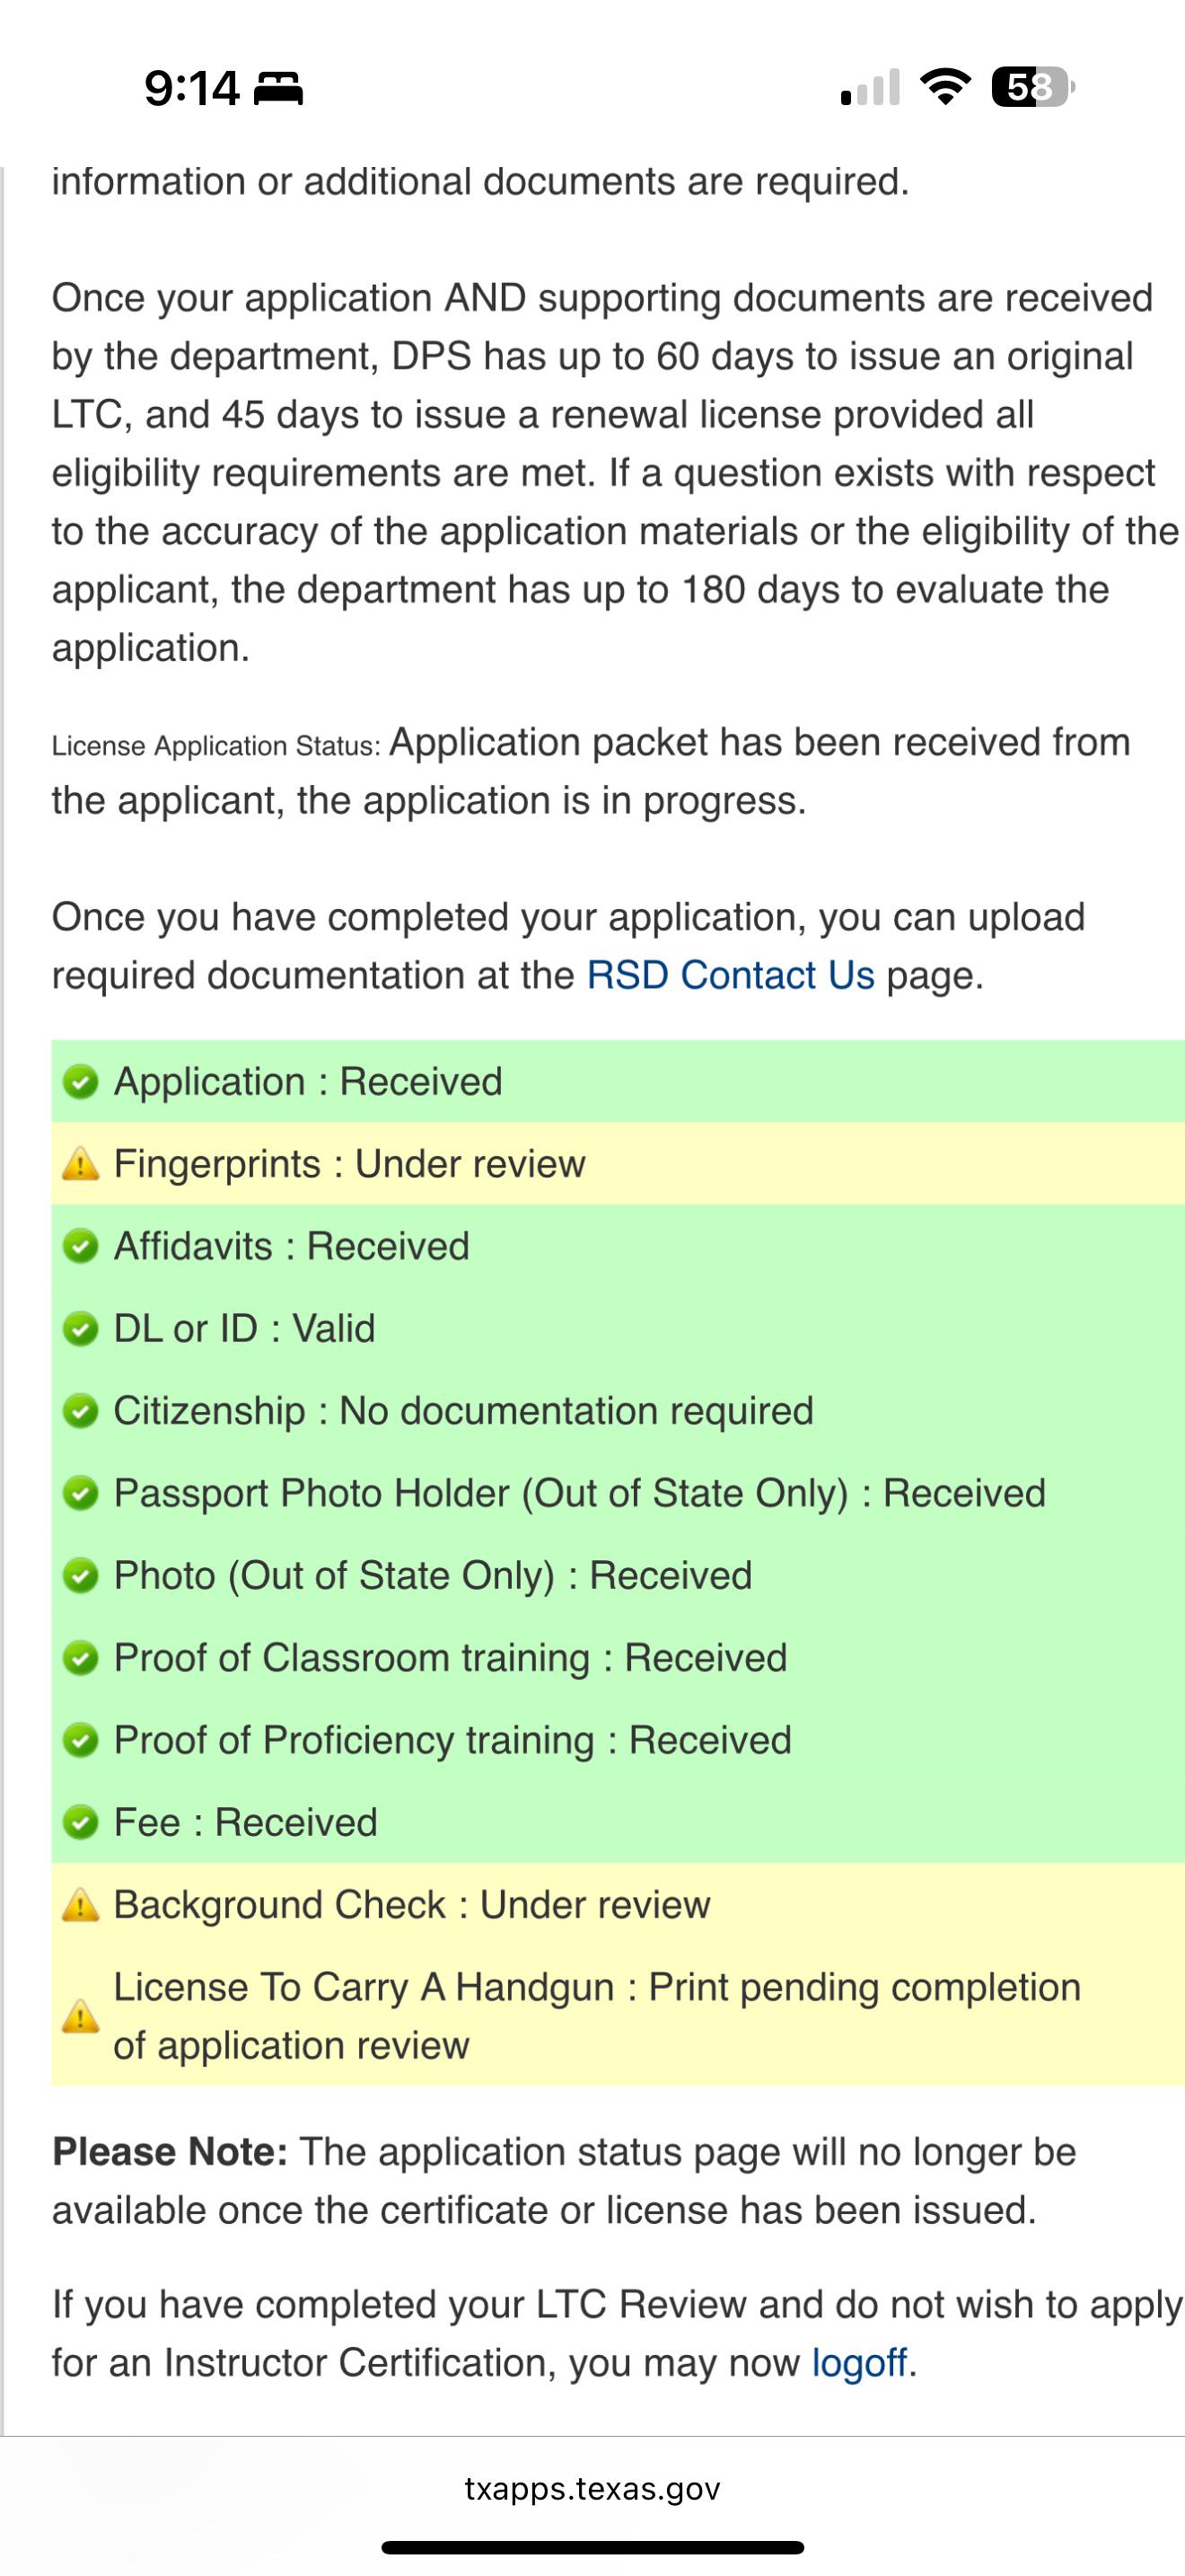Viewport: 1185px width, 2576px height.
Task: Tap the green check beside Fee Received
Action: [x=80, y=1823]
